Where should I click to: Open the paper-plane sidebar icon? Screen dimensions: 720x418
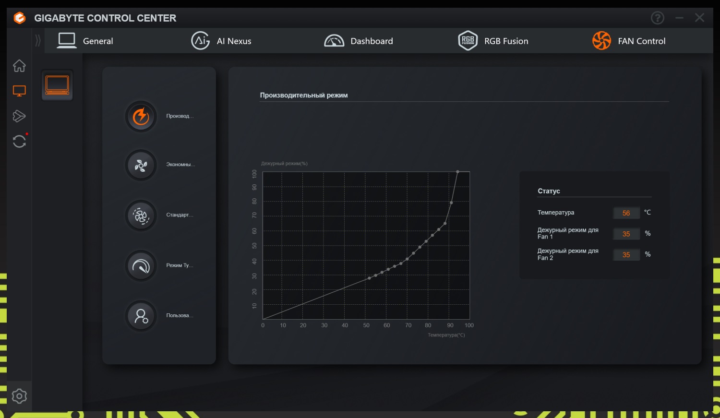19,116
